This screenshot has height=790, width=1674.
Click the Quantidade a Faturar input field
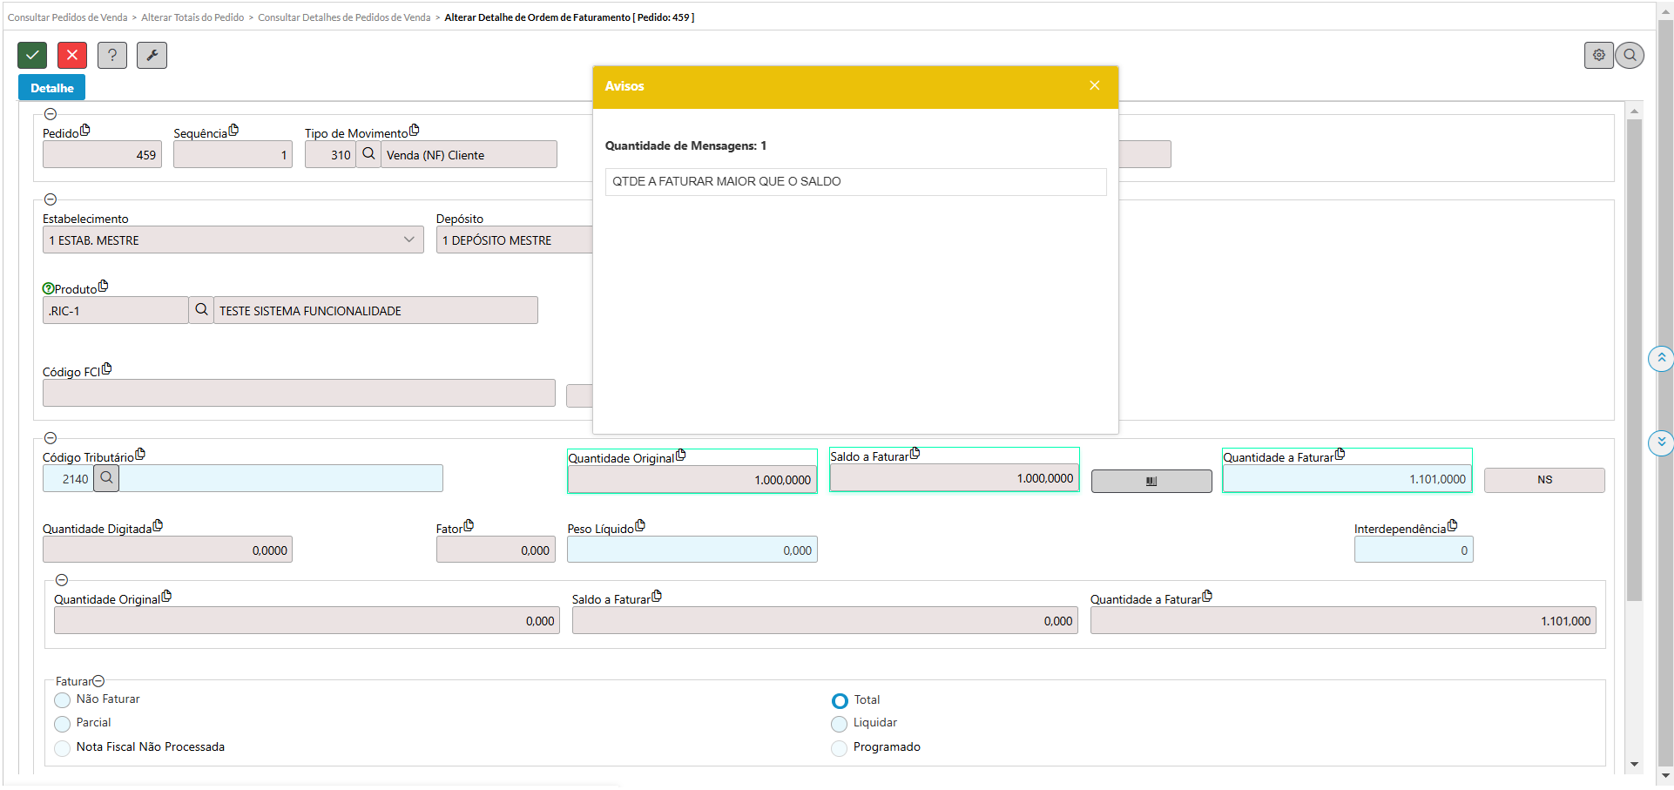(1346, 480)
